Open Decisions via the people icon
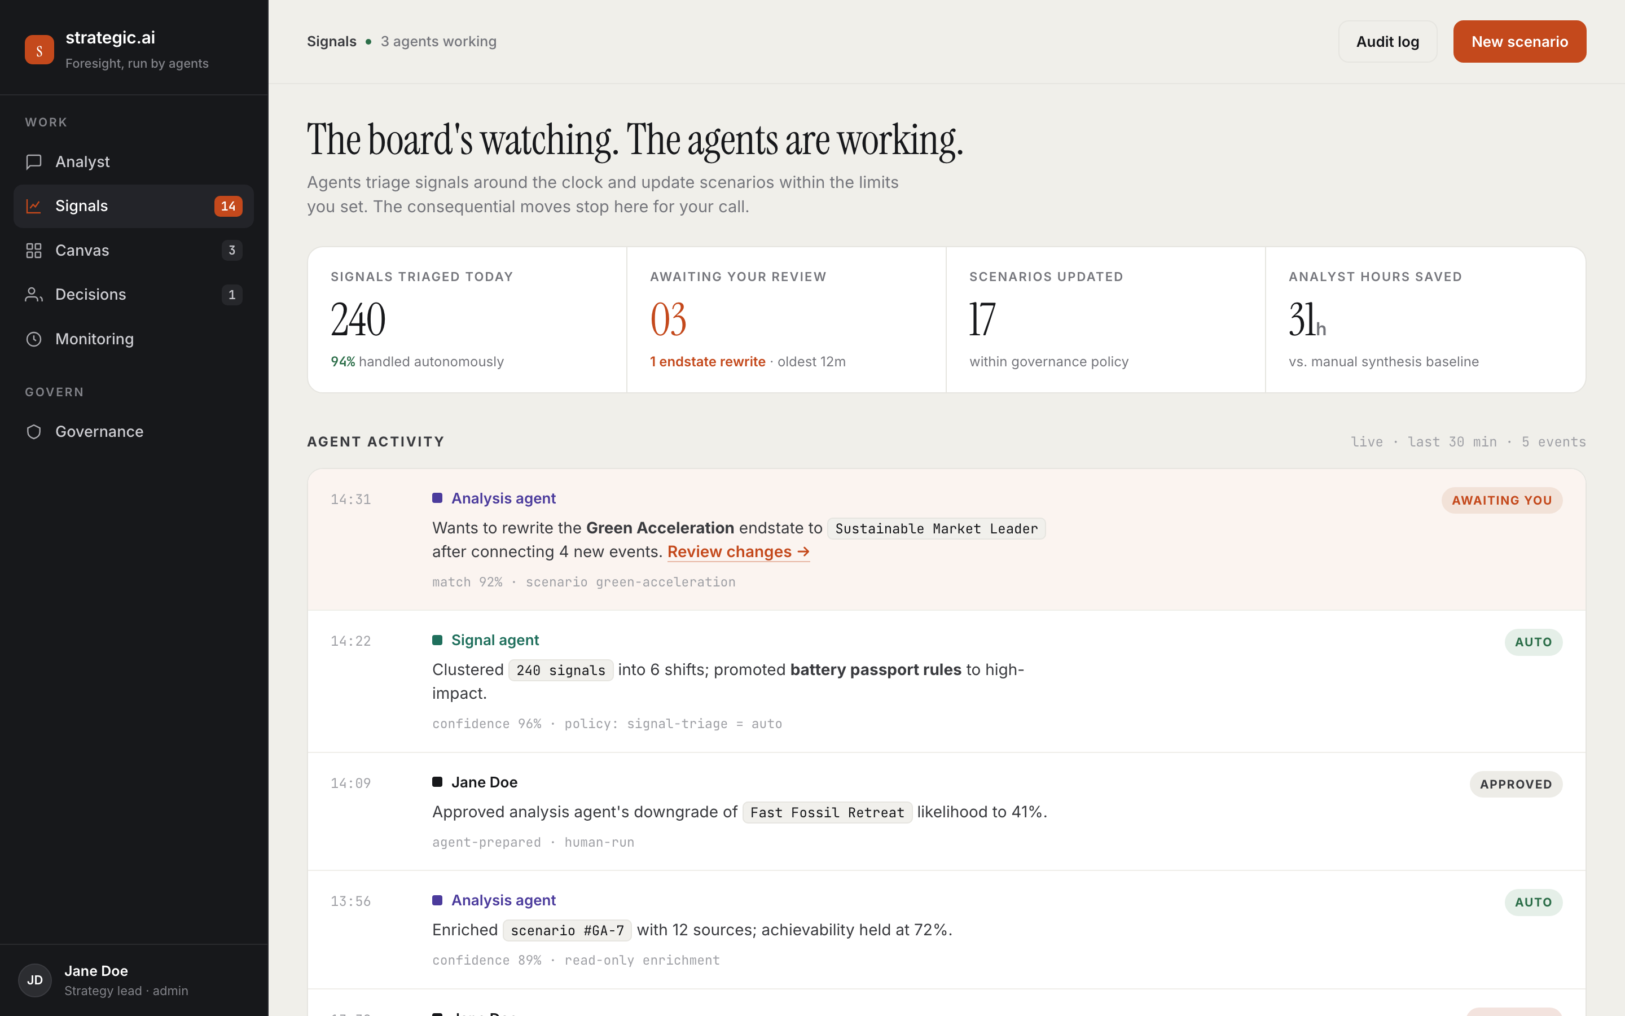The image size is (1625, 1016). click(x=34, y=294)
